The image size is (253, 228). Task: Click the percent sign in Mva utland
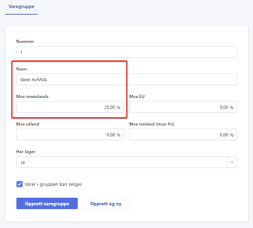(x=118, y=135)
